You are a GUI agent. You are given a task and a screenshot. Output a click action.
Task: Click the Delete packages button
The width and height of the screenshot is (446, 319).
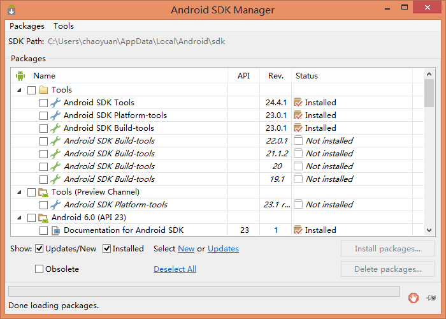point(387,269)
